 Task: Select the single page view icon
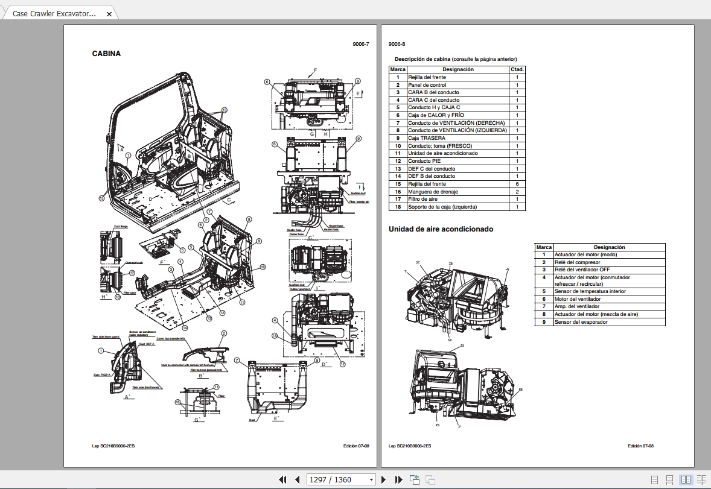(654, 479)
